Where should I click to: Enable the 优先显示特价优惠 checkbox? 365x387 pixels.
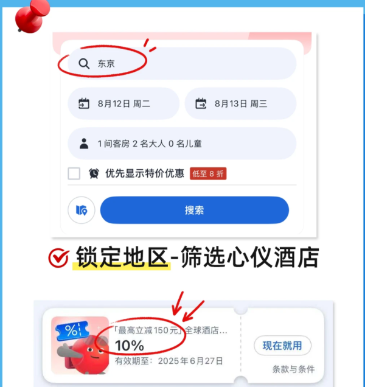coord(74,173)
